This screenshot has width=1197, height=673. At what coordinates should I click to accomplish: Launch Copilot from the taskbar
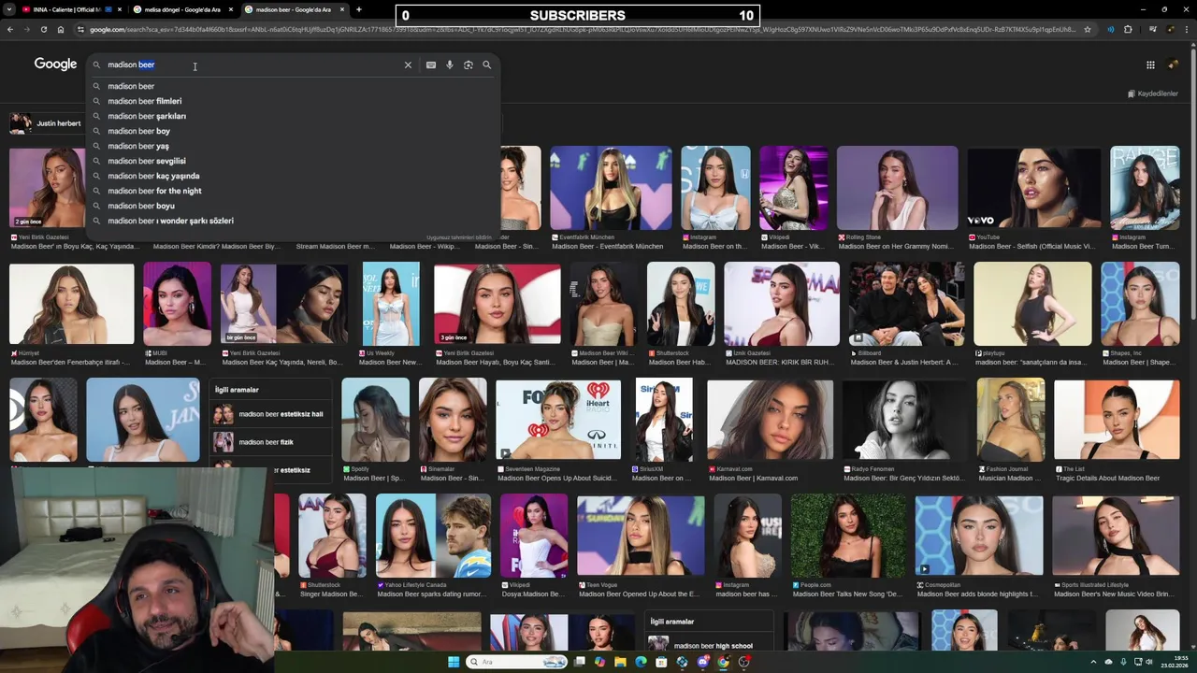(x=599, y=662)
